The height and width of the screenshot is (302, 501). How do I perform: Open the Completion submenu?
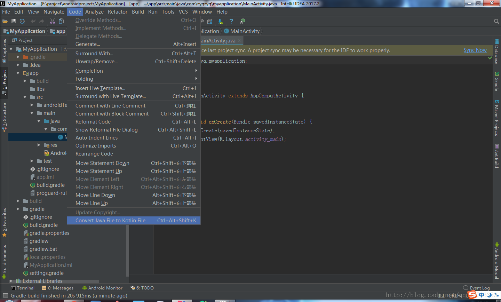pyautogui.click(x=134, y=71)
